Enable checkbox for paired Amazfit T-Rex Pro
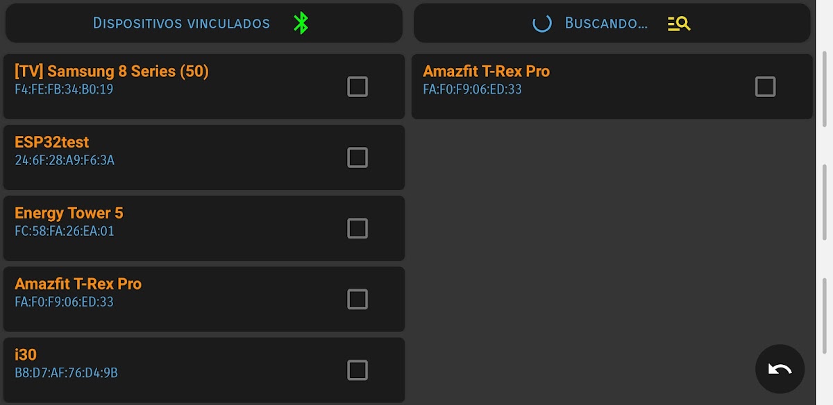 pyautogui.click(x=357, y=299)
